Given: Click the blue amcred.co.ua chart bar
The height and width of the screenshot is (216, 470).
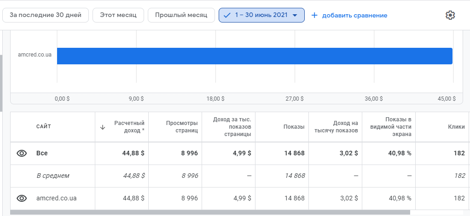Looking at the screenshot, I should pos(255,56).
